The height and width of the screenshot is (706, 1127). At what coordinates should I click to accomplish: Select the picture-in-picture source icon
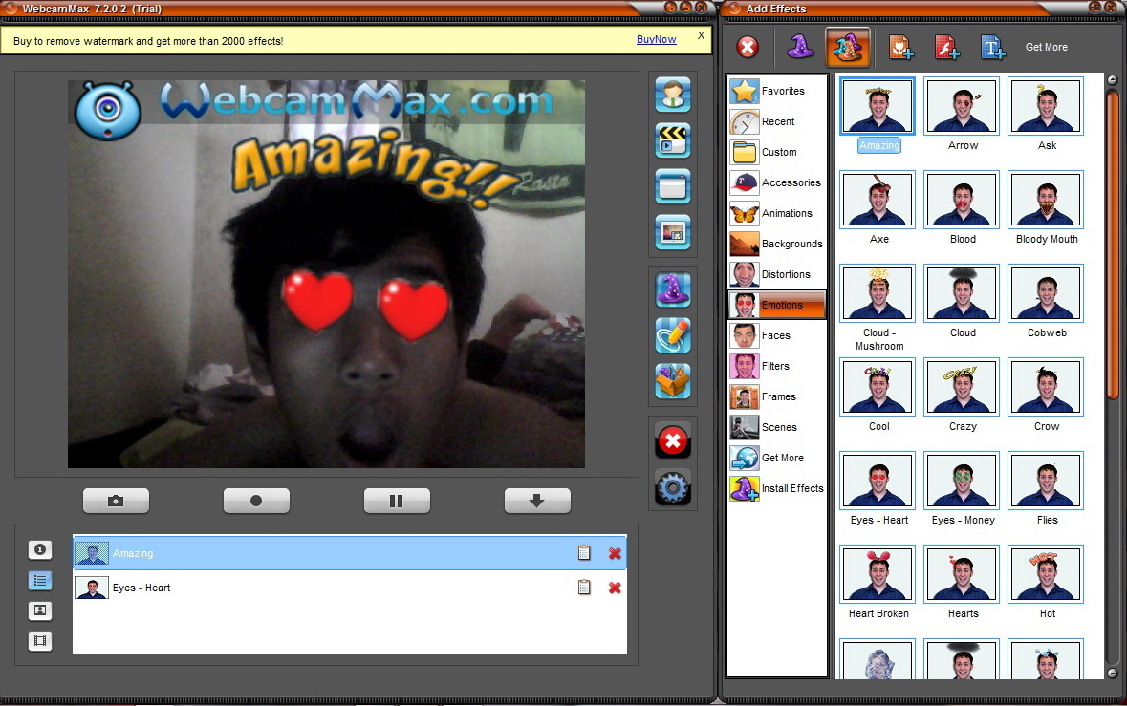click(x=673, y=233)
